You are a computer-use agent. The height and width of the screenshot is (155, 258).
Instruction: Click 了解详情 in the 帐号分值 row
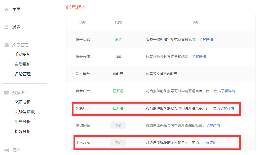pyautogui.click(x=199, y=57)
